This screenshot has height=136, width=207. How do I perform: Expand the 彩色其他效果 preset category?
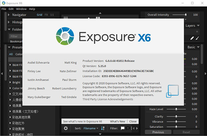(x=10, y=117)
